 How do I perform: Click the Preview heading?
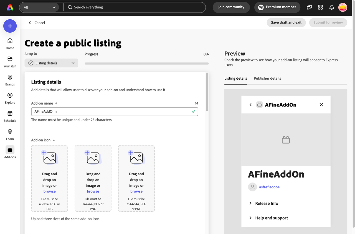[235, 54]
